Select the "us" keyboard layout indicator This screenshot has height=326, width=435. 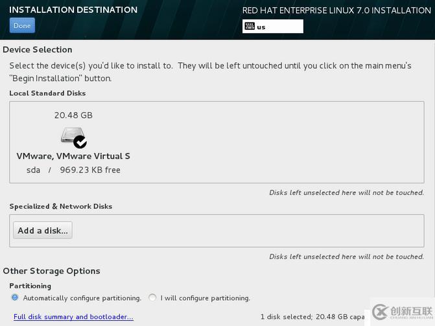click(x=261, y=27)
